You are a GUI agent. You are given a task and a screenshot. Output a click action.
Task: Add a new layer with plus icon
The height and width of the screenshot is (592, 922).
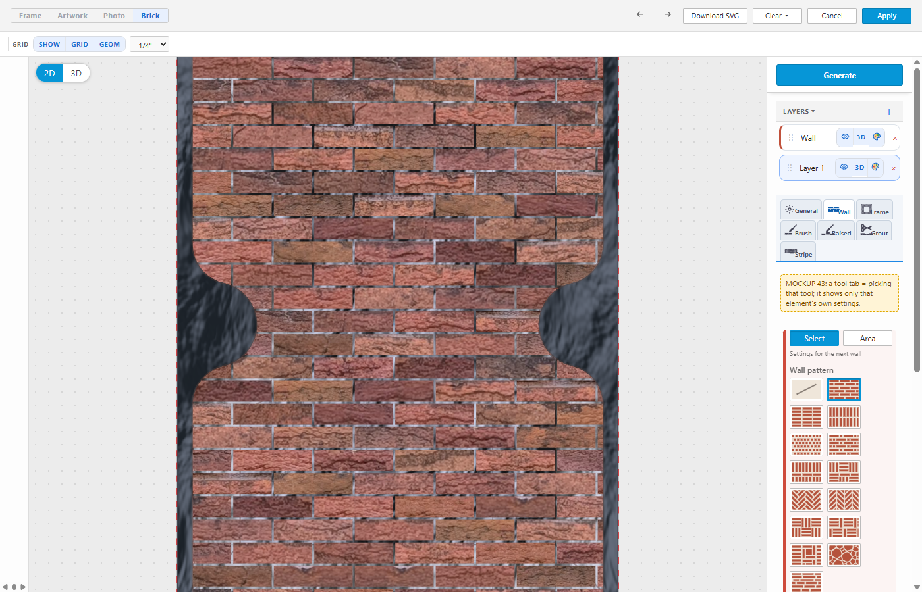[889, 112]
